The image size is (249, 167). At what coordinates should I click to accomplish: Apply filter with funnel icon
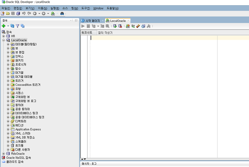pyautogui.click(x=17, y=26)
